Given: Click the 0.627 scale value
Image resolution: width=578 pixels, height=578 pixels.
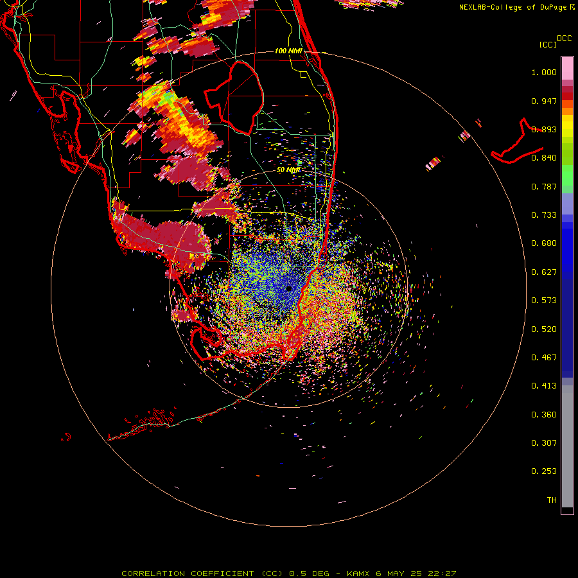Looking at the screenshot, I should (x=544, y=272).
